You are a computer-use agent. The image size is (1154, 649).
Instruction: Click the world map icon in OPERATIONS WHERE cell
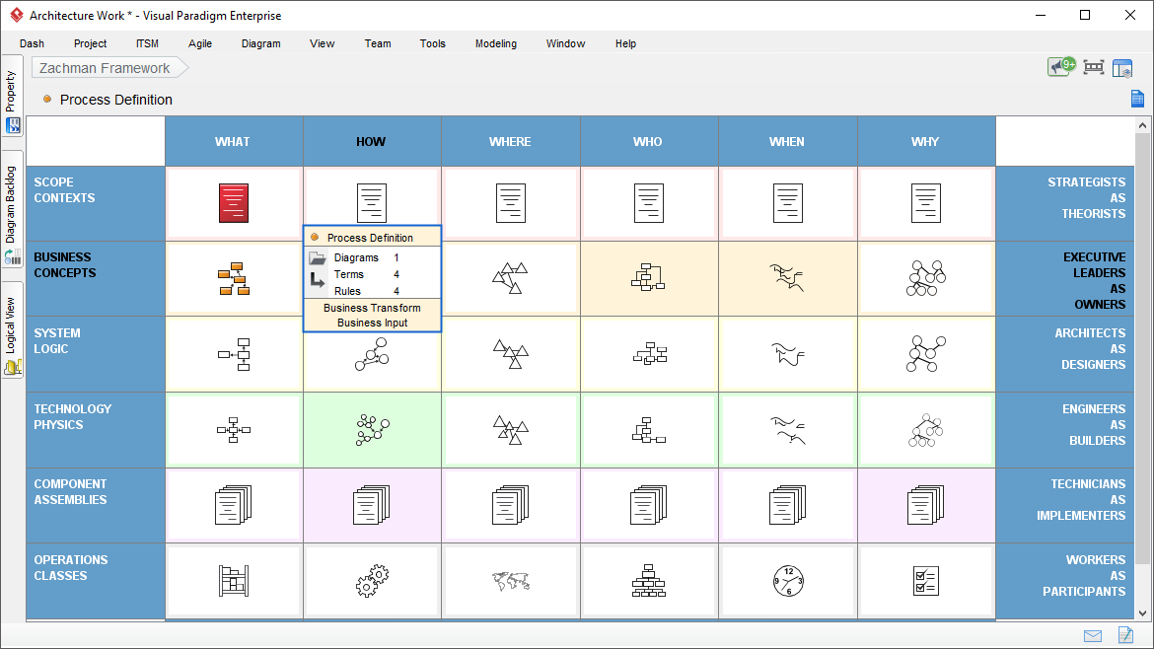510,581
